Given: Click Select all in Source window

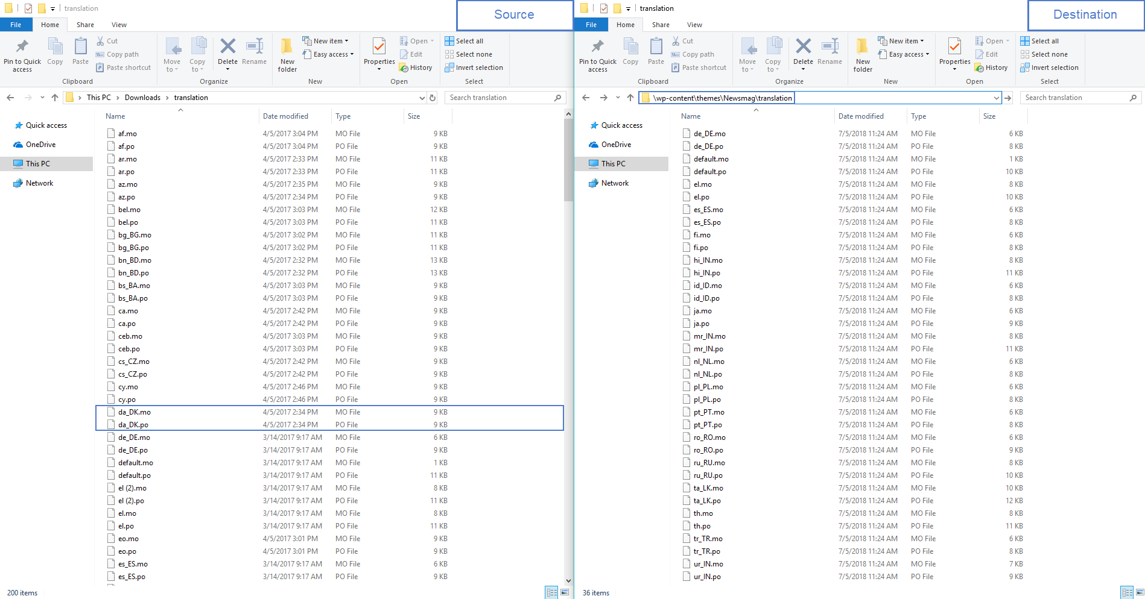Looking at the screenshot, I should point(464,41).
